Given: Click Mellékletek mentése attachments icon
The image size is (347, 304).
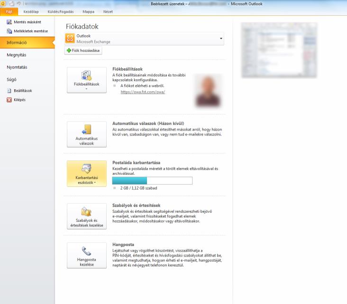Looking at the screenshot, I should 9,31.
